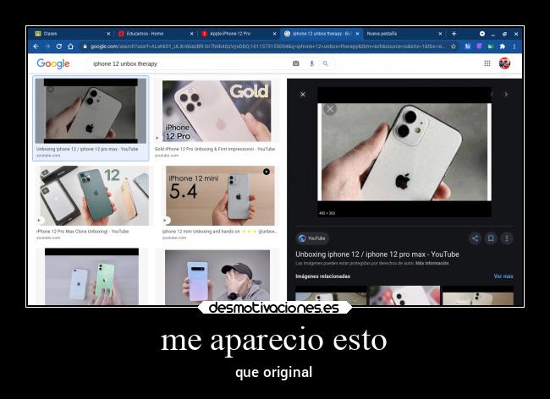This screenshot has width=550, height=399.
Task: Click the green extension icon in toolbar
Action: [491, 46]
